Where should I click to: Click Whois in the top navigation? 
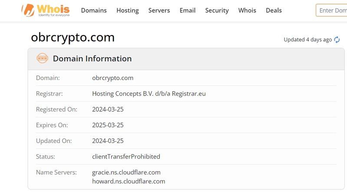[x=247, y=10]
